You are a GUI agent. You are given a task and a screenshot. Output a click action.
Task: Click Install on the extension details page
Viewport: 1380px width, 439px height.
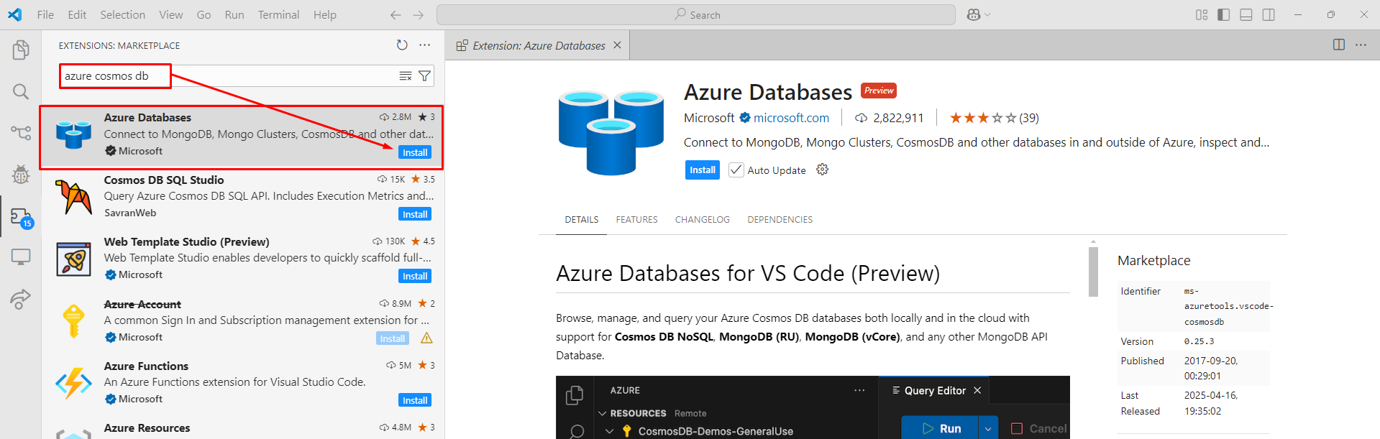[703, 170]
